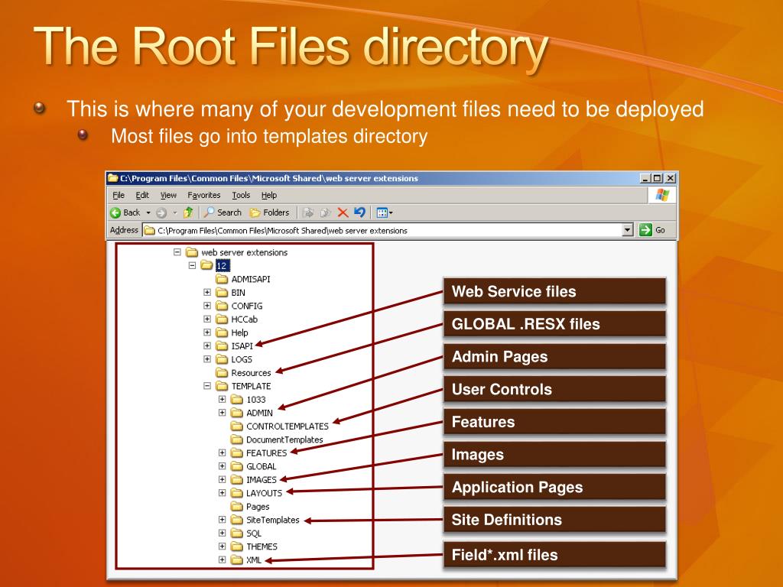Expand the IMAGES folder

[x=223, y=479]
